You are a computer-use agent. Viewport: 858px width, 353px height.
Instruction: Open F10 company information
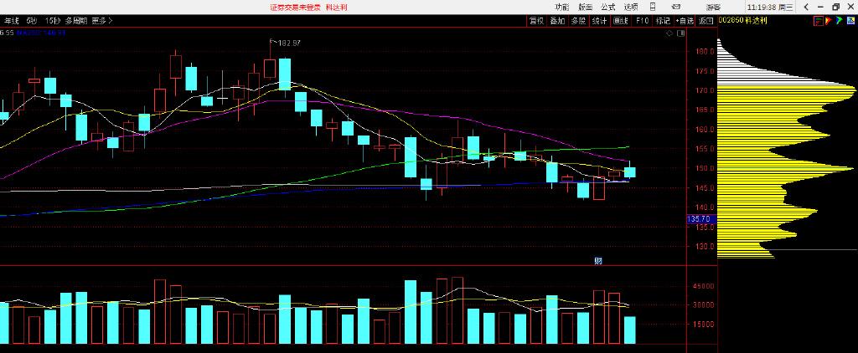click(643, 21)
